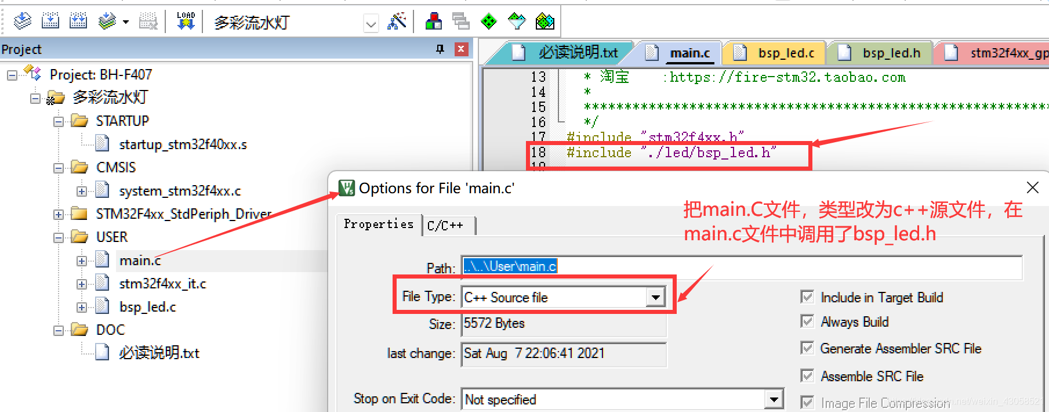Click the STARTUP folder icon
The height and width of the screenshot is (412, 1049).
pos(79,121)
